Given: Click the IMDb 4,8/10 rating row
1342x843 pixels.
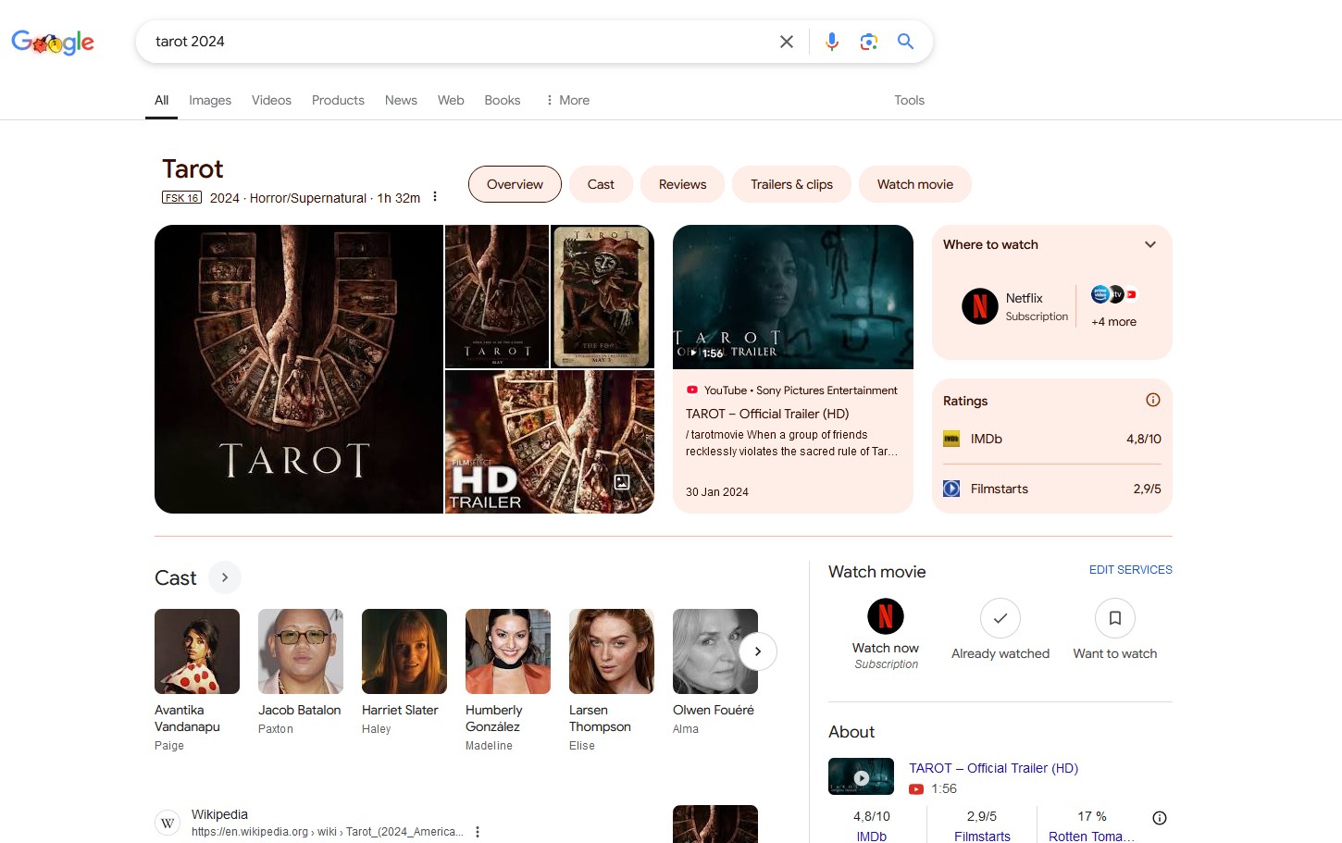Looking at the screenshot, I should point(1052,439).
